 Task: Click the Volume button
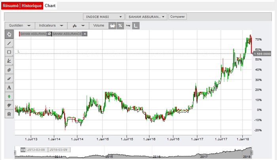[x=99, y=26]
